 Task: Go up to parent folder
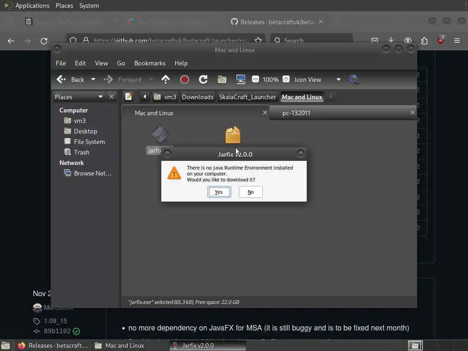(x=165, y=80)
